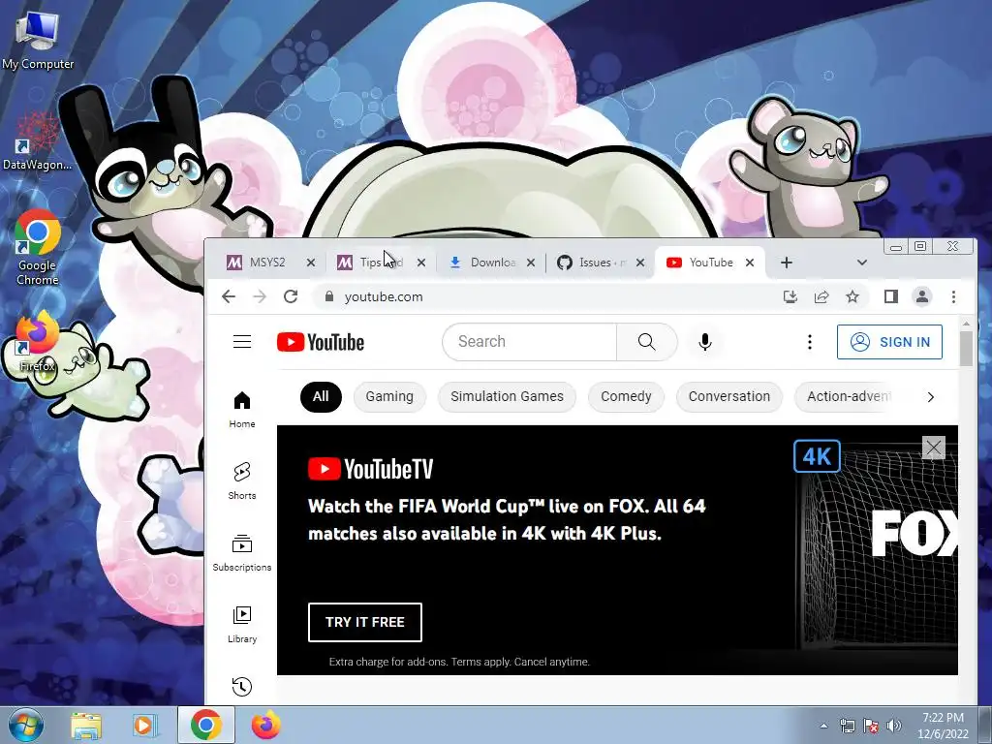Close the YouTube tab
The width and height of the screenshot is (992, 744).
[750, 263]
